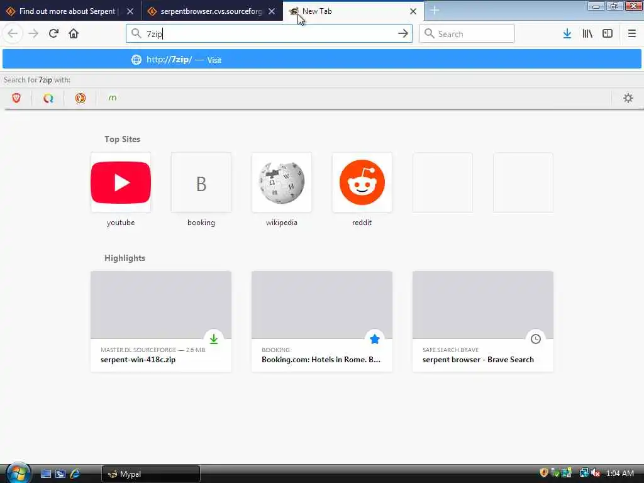Open search settings gear
Image resolution: width=644 pixels, height=483 pixels.
pos(628,97)
